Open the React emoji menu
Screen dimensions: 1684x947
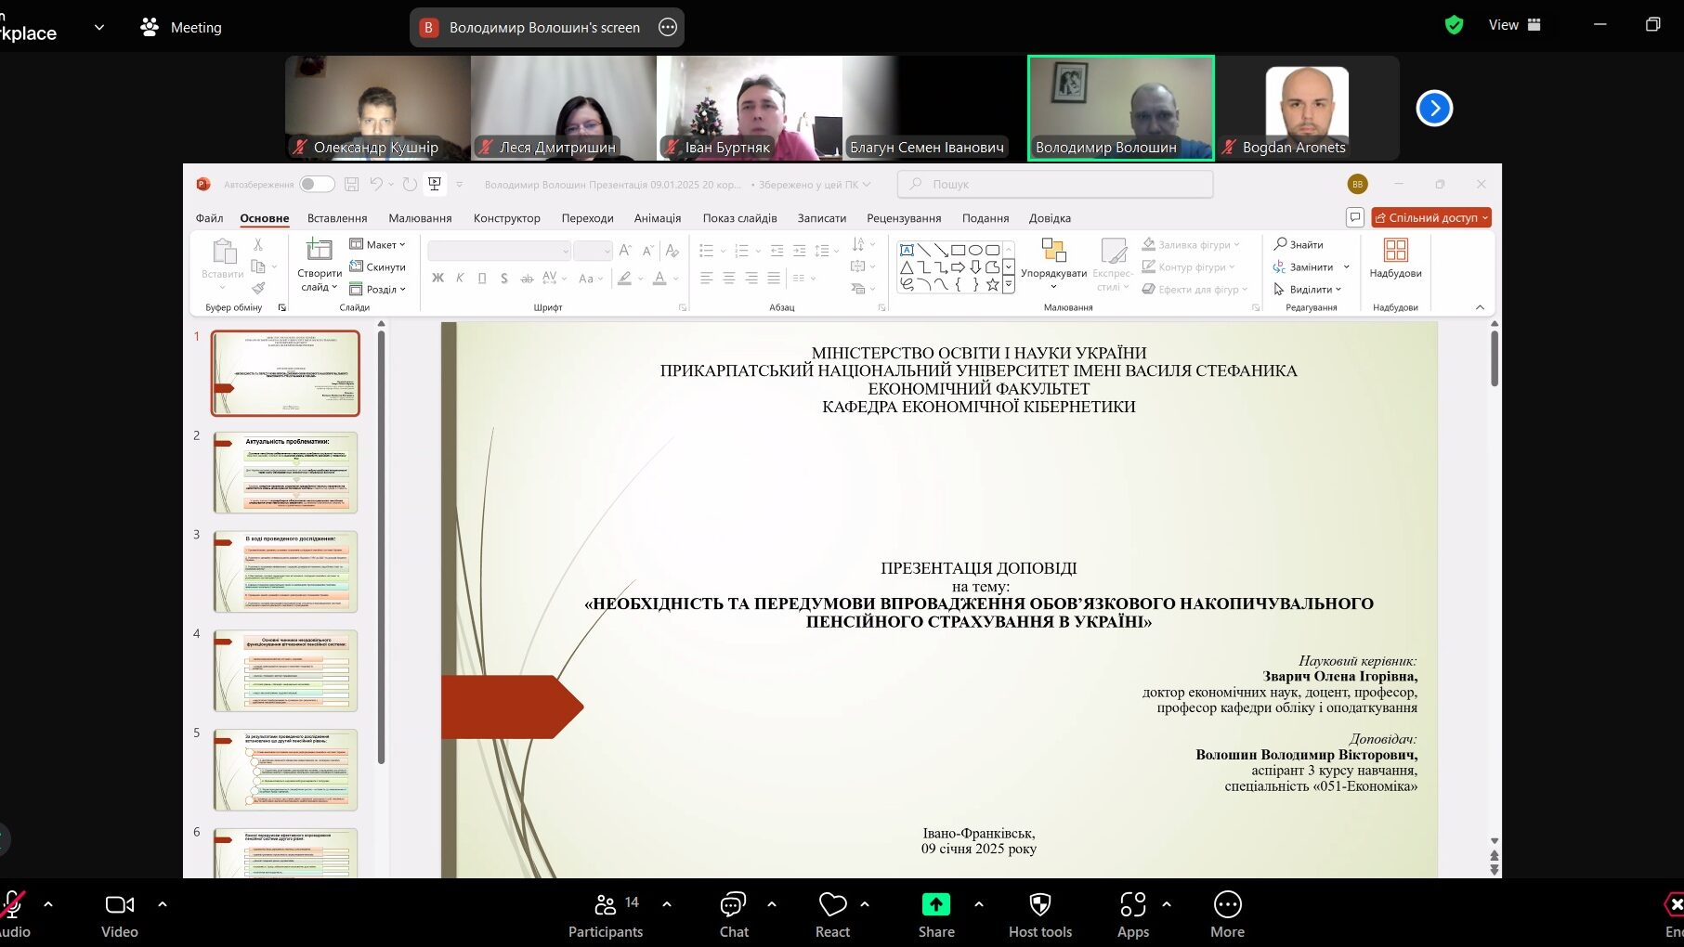832,905
